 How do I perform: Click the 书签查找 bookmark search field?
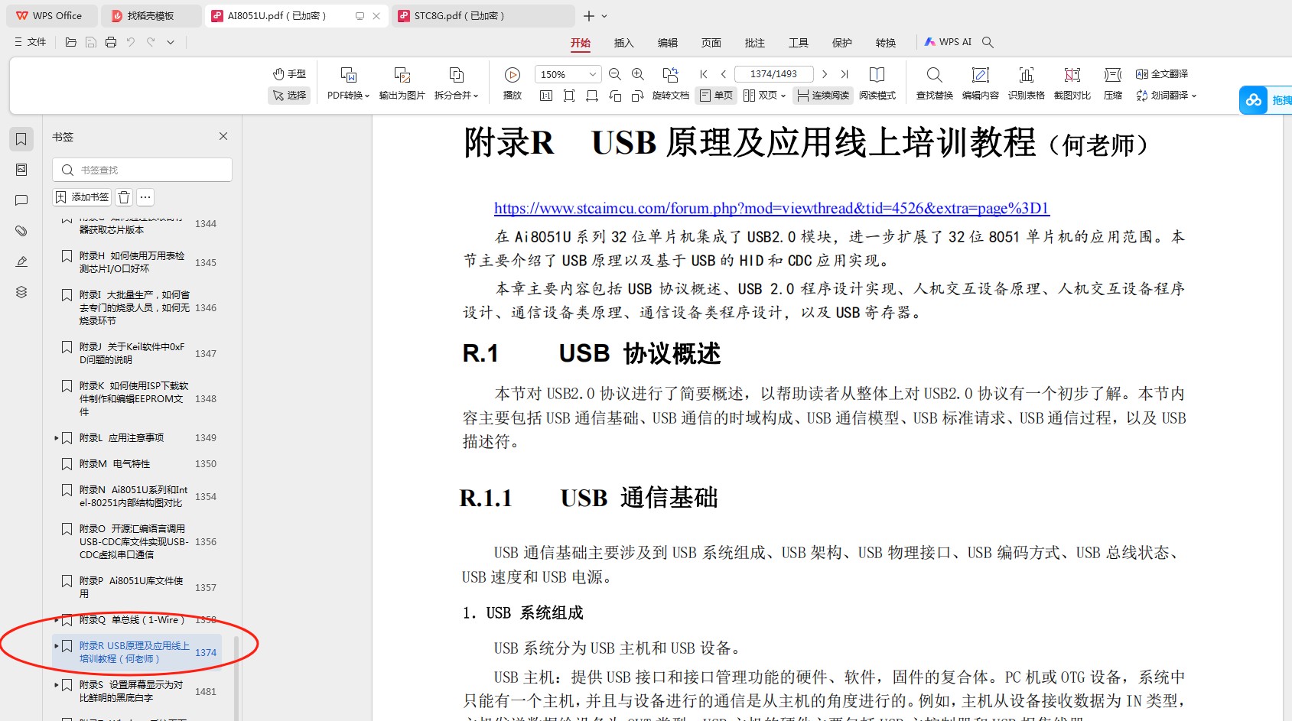pos(142,170)
